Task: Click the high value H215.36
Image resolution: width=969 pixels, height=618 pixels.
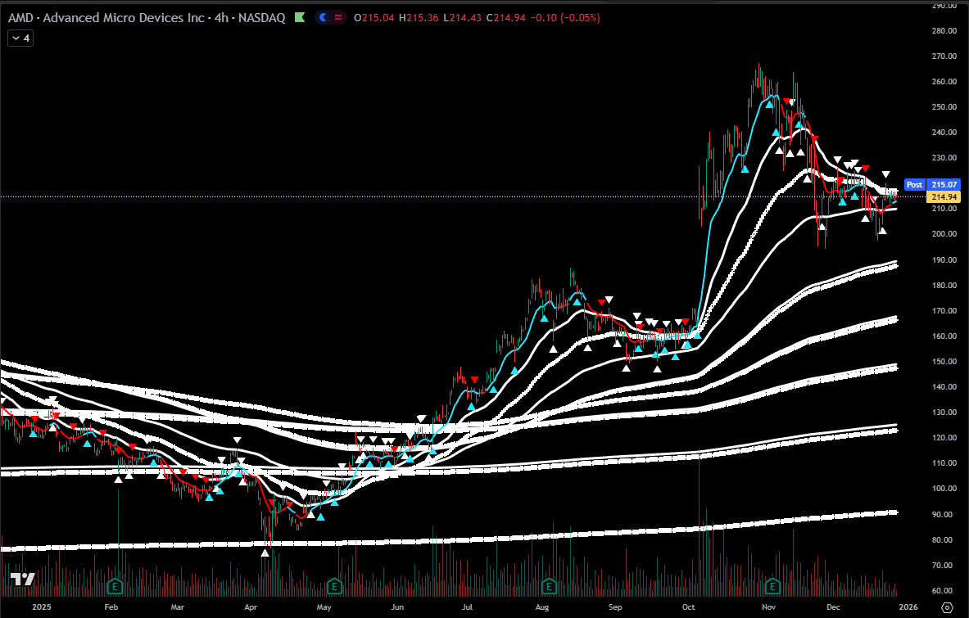Action: tap(419, 18)
